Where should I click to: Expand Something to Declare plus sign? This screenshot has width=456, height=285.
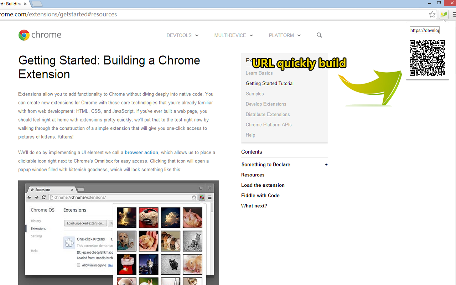(x=326, y=165)
